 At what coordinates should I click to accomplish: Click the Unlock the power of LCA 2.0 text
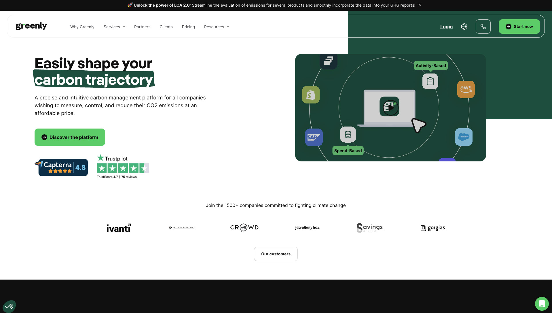tap(162, 5)
